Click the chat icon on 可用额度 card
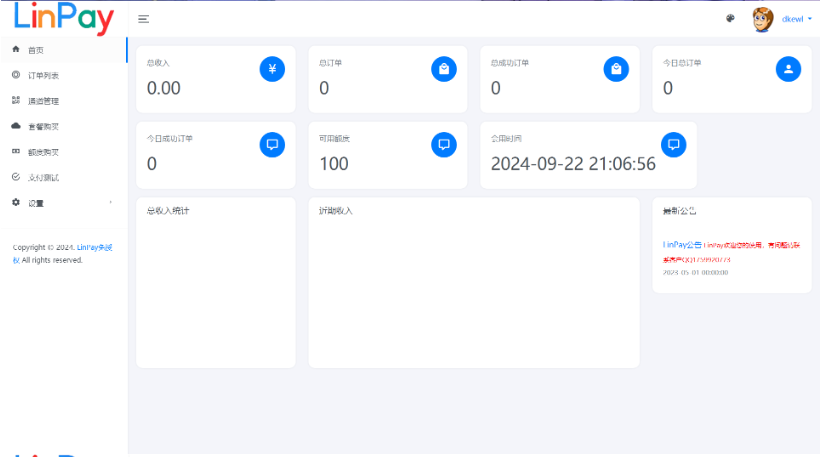821x457 pixels. pyautogui.click(x=444, y=144)
